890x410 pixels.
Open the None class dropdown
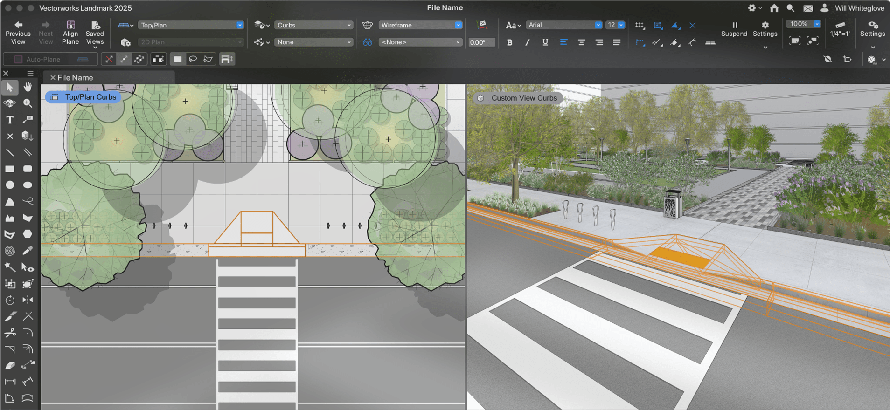[x=313, y=42]
